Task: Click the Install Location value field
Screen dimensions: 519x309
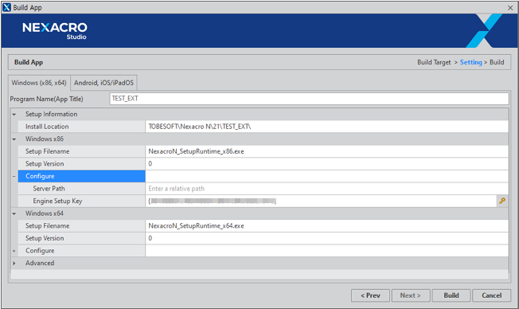Action: [326, 127]
